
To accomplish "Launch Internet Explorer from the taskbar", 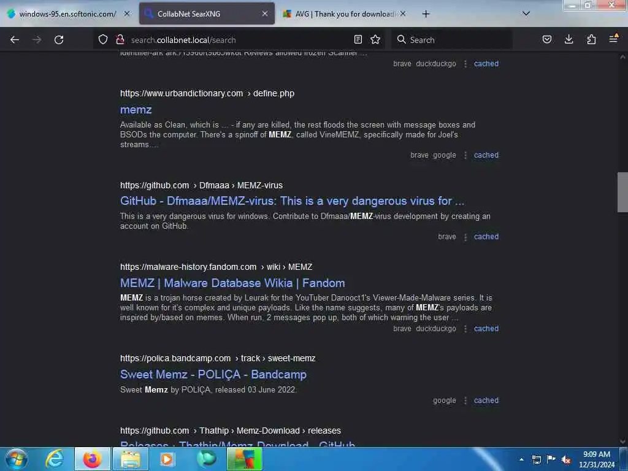I will click(x=55, y=459).
